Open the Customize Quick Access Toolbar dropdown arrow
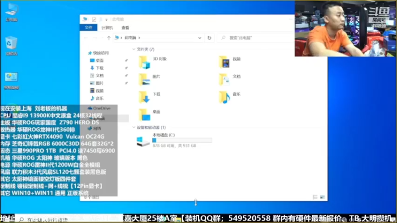Viewport: 397px width, 223px height. point(106,19)
